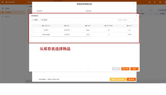166x95 pixels.
Task: Click the search magnifier icon
Action: [136, 20]
